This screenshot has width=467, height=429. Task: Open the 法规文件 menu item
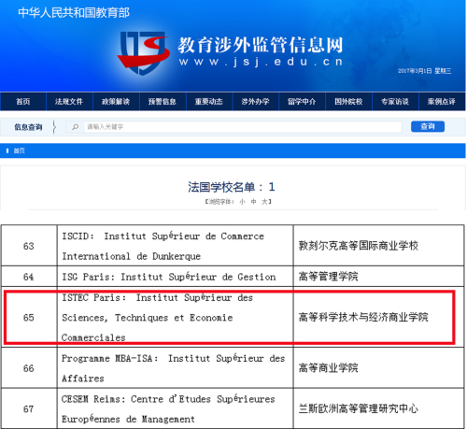(69, 102)
